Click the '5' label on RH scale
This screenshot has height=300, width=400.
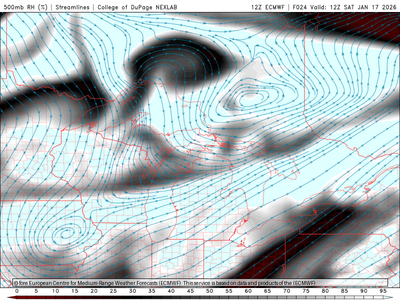pos(36,291)
